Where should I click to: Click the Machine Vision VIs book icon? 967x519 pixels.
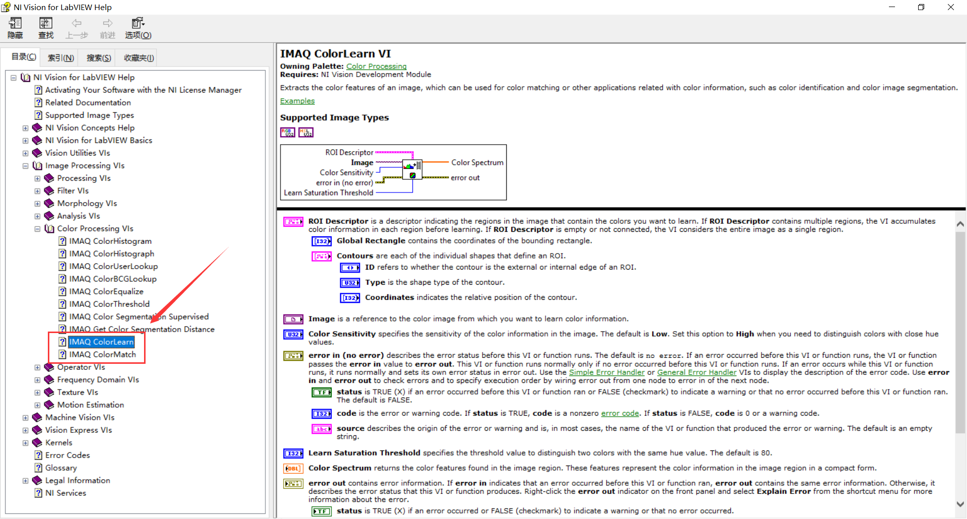[x=37, y=418]
